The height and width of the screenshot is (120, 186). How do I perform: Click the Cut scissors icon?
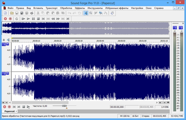tap(38, 13)
